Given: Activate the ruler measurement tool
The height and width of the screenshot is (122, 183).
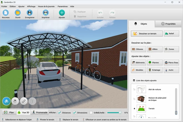Looking at the screenshot, I should click(24, 101).
